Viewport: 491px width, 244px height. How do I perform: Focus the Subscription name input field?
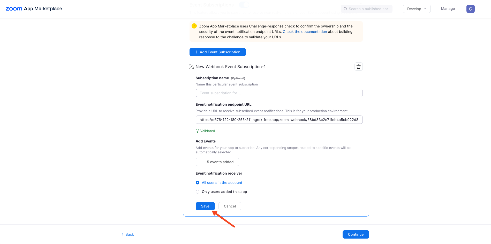(x=279, y=93)
